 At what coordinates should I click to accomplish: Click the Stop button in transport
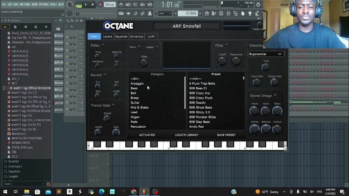pos(93,4)
